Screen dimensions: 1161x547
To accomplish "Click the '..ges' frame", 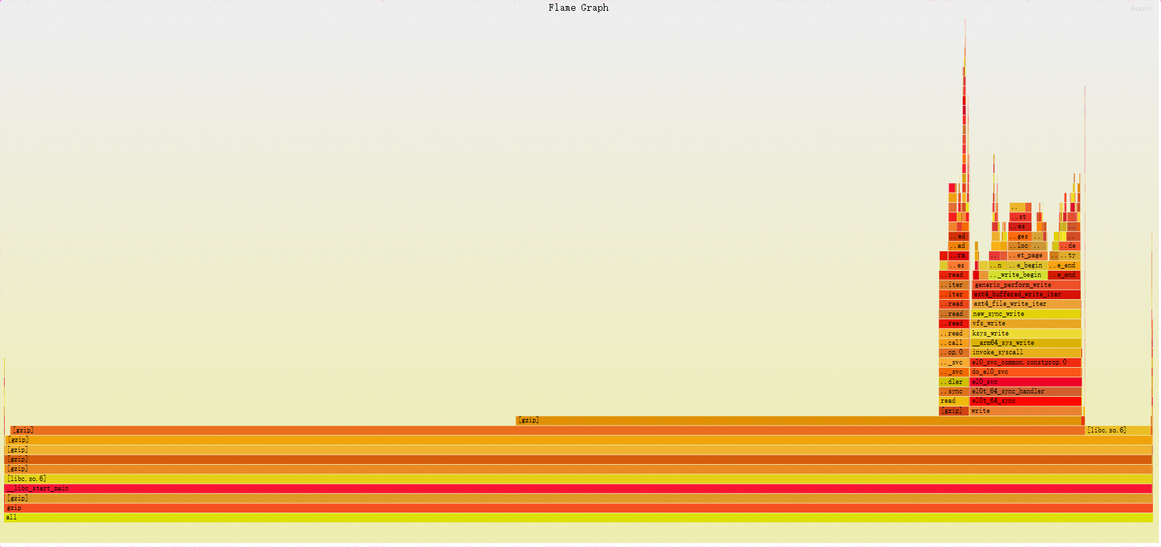I will coord(1020,236).
